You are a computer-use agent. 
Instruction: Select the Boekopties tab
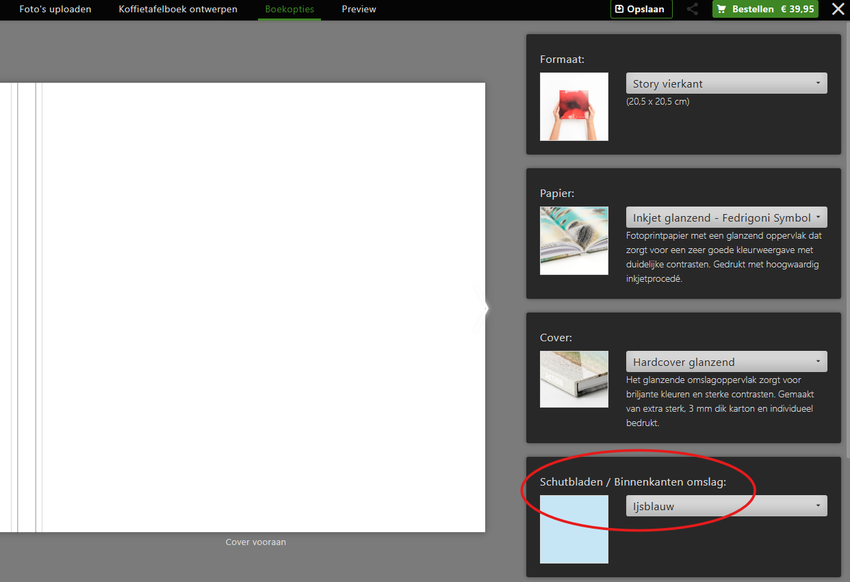pos(289,10)
